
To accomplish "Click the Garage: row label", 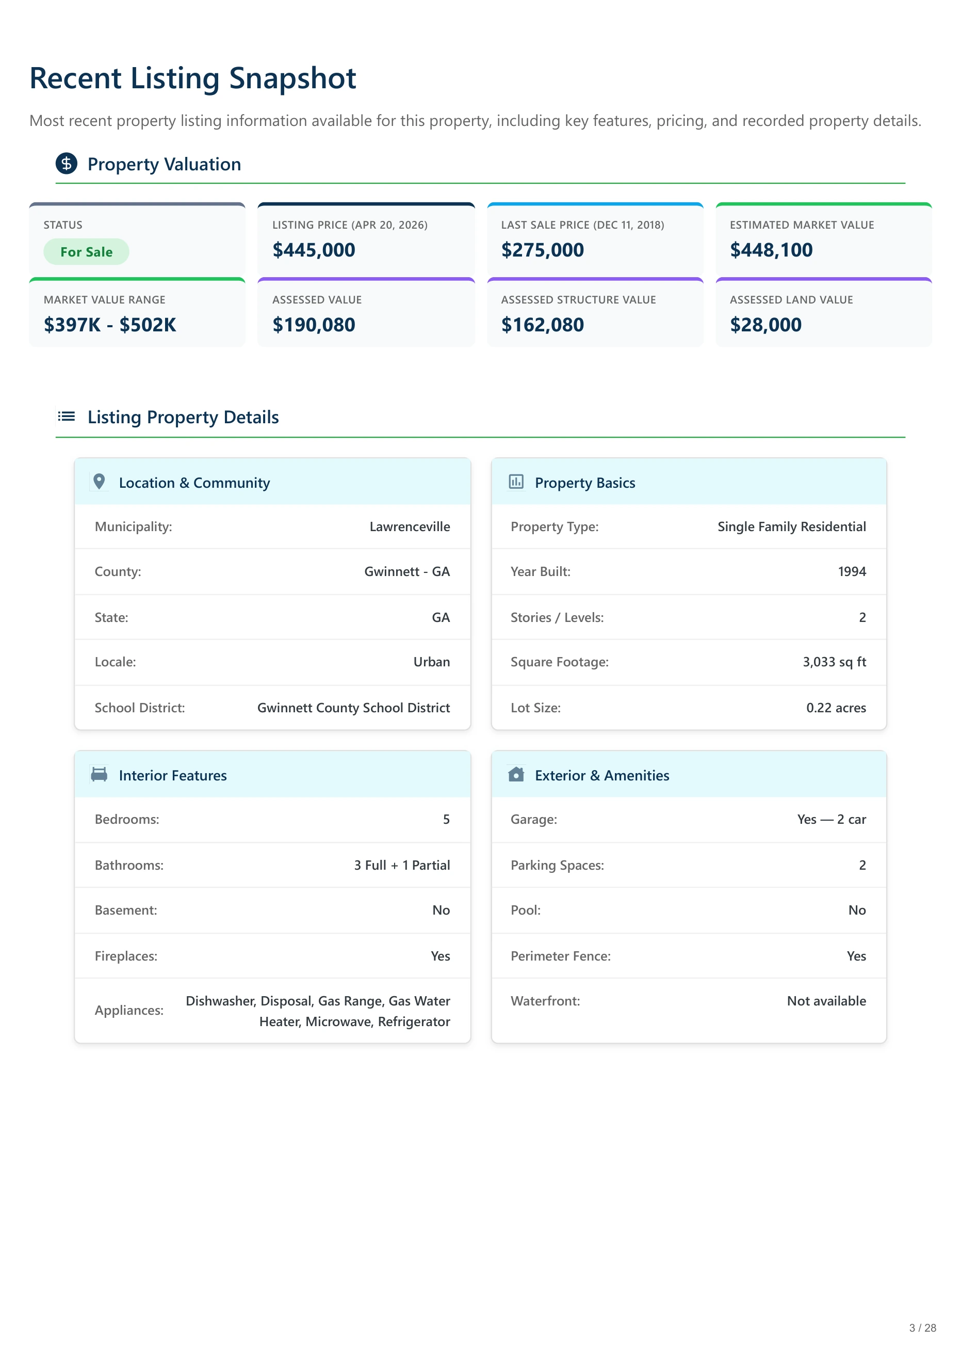I will click(534, 819).
